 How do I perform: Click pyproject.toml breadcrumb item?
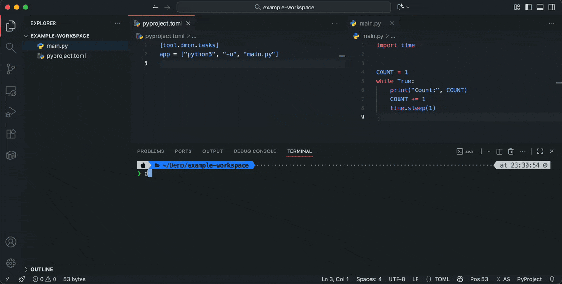[165, 36]
